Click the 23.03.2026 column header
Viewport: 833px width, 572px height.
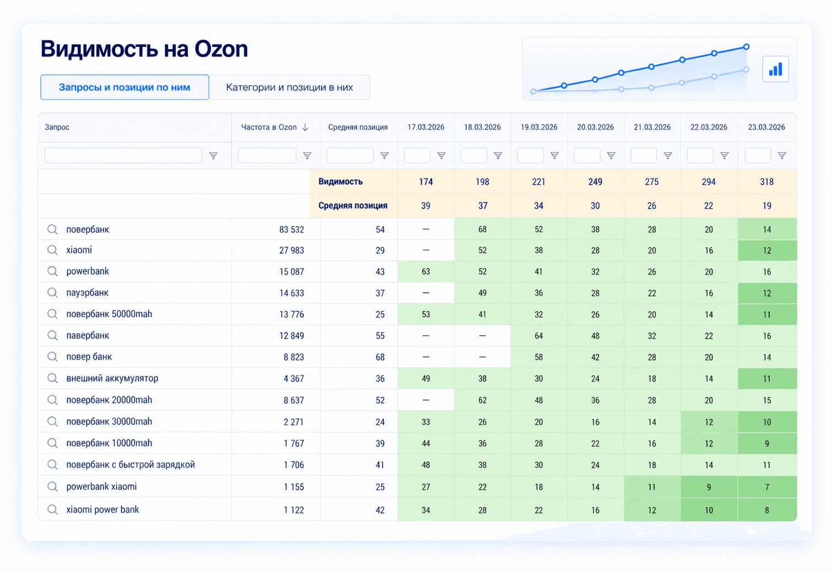[766, 127]
